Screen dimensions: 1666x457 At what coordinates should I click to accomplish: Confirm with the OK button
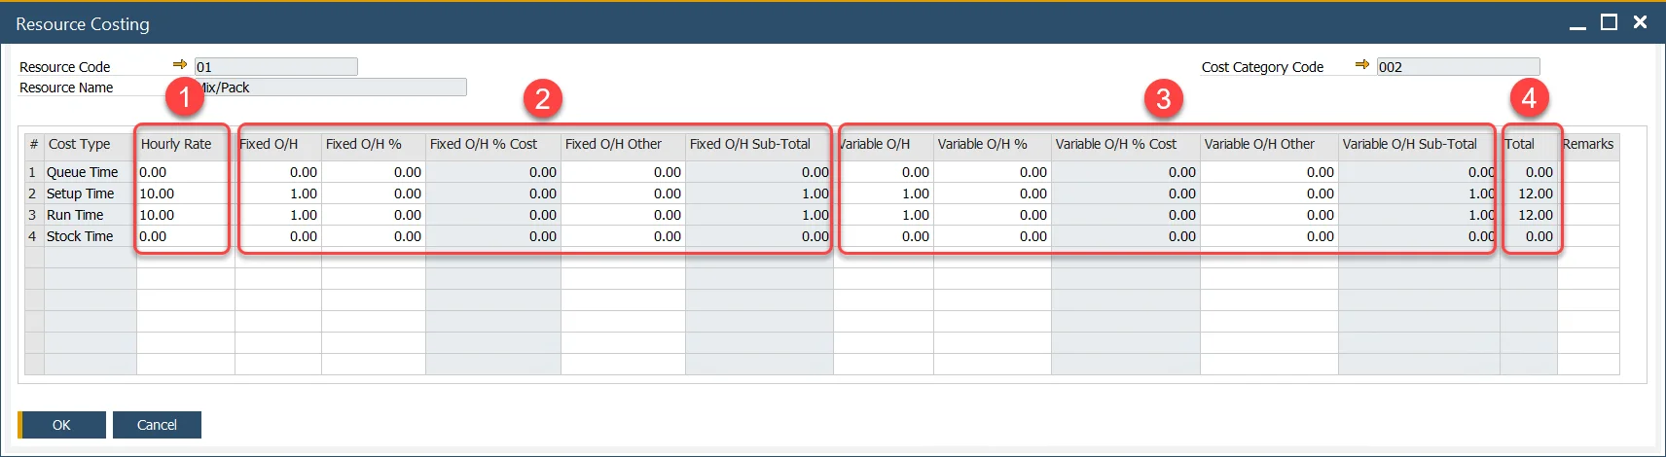[61, 425]
